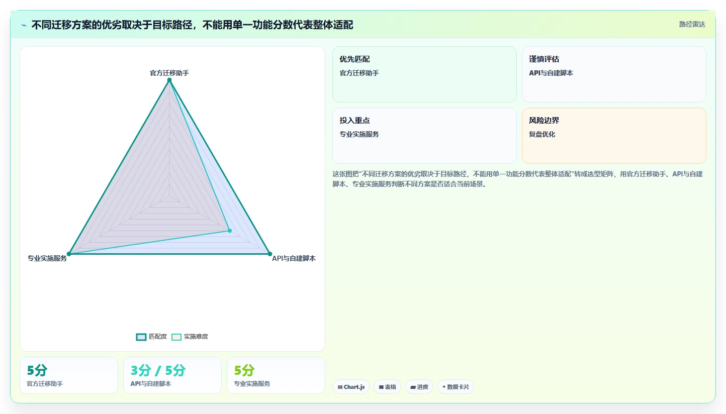
Task: Click the inner 实施难度 point toward API axis
Action: click(x=230, y=231)
